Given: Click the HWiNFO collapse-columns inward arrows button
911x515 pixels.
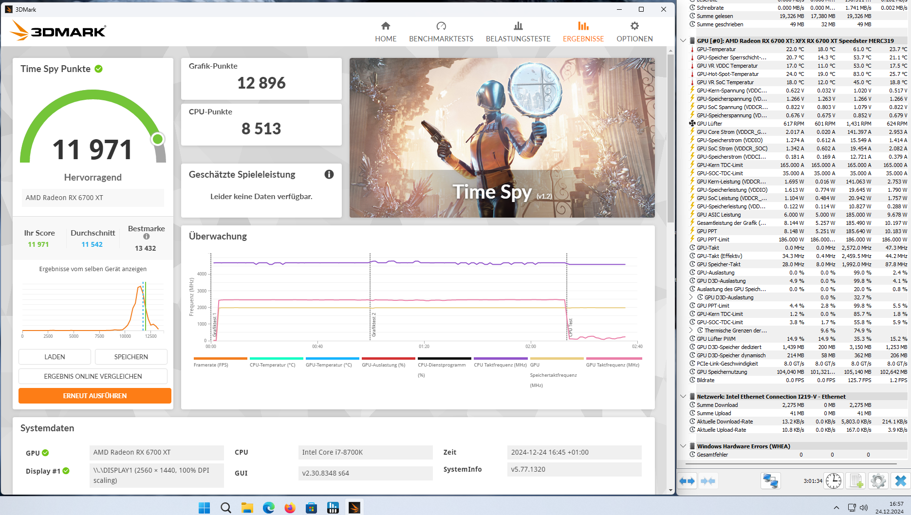Looking at the screenshot, I should tap(708, 481).
